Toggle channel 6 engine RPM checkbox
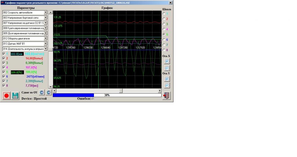 (4, 76)
